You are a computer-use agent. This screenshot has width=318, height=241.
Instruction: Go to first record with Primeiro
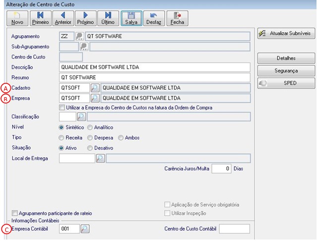40,18
